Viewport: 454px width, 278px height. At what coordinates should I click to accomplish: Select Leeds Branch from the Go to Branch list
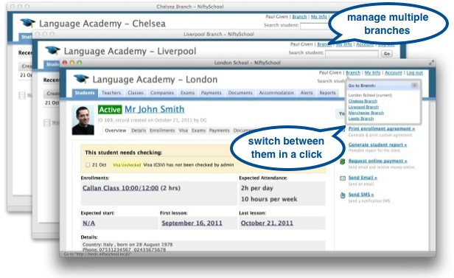[361, 119]
